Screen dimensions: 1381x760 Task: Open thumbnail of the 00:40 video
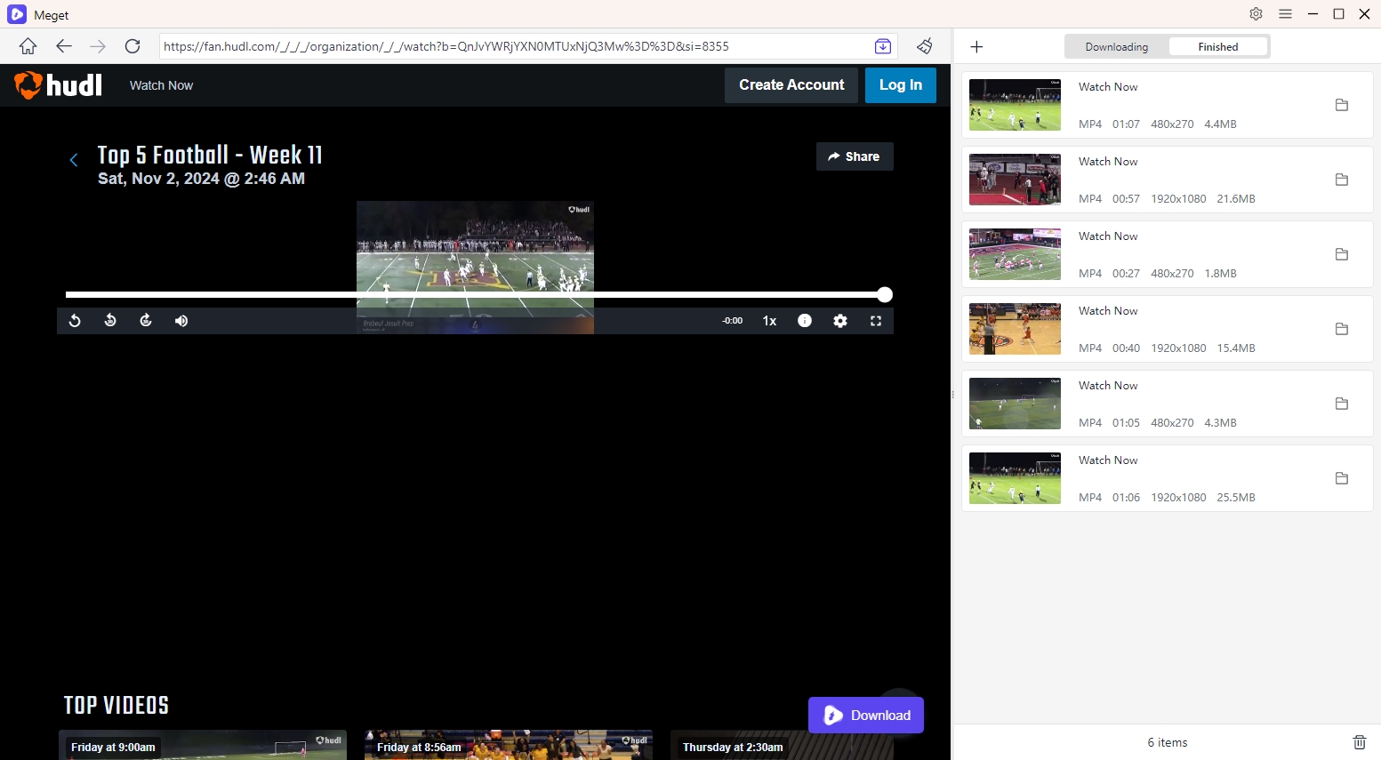(1015, 329)
